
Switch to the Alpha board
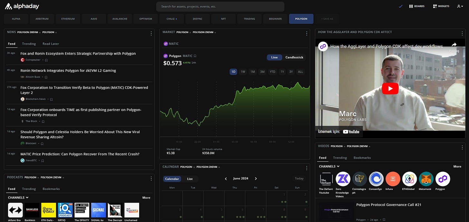point(16,19)
